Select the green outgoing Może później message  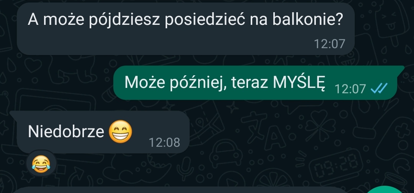click(255, 83)
